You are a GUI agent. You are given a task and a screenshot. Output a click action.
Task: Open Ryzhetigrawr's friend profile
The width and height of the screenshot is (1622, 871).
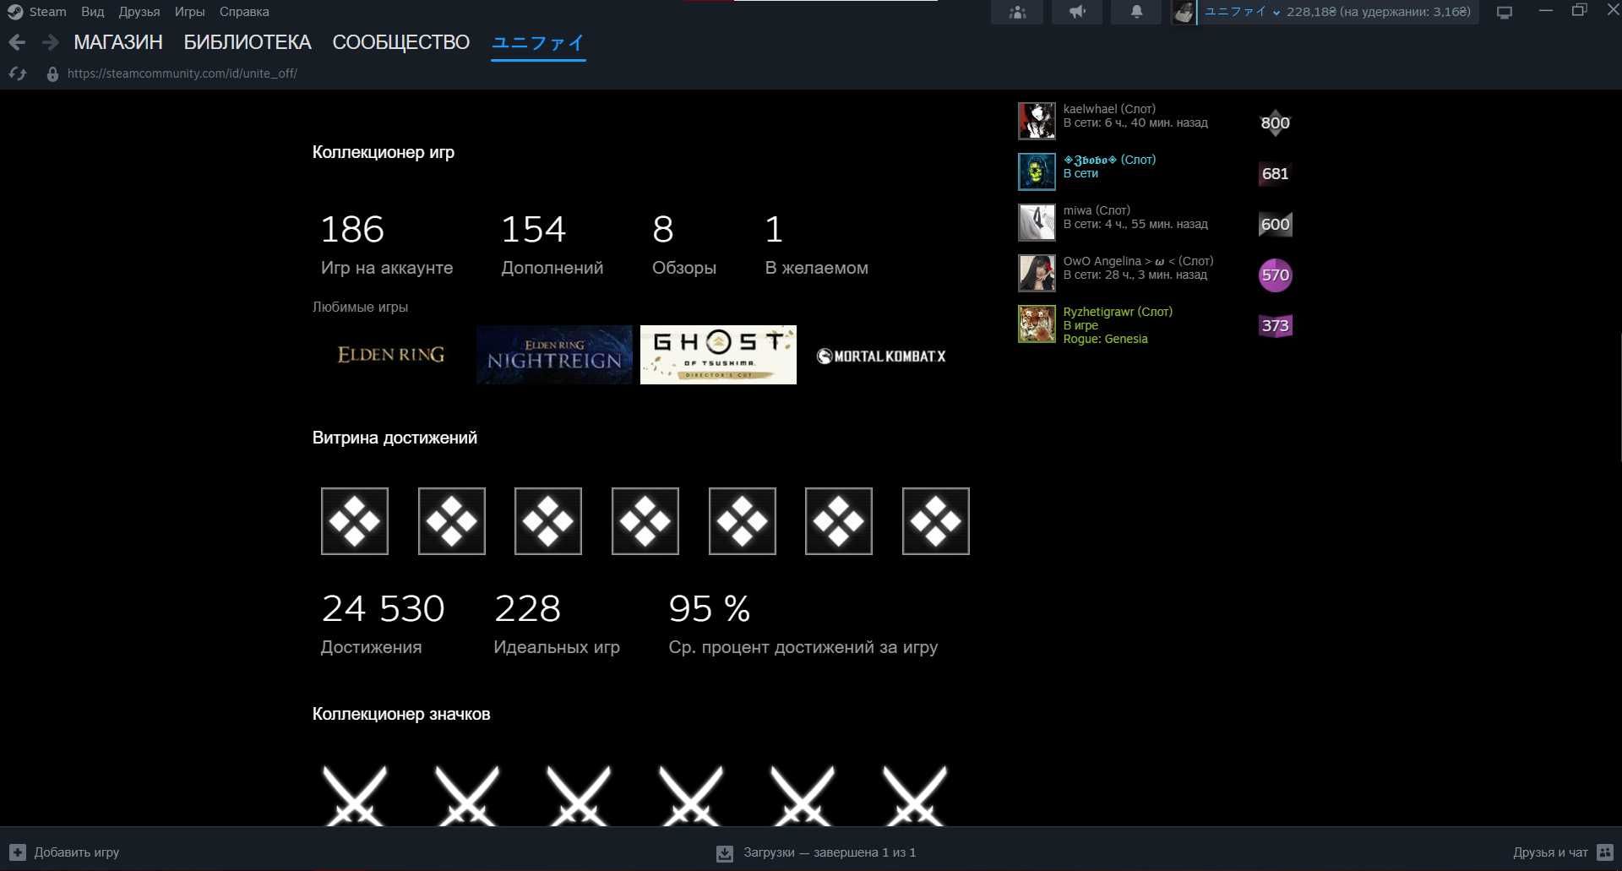coord(1118,312)
